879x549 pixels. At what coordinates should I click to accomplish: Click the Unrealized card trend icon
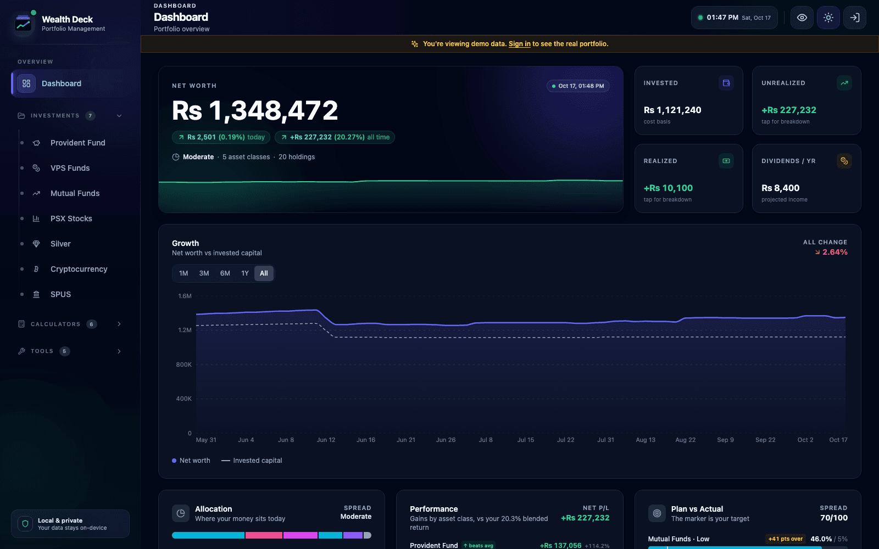click(844, 83)
